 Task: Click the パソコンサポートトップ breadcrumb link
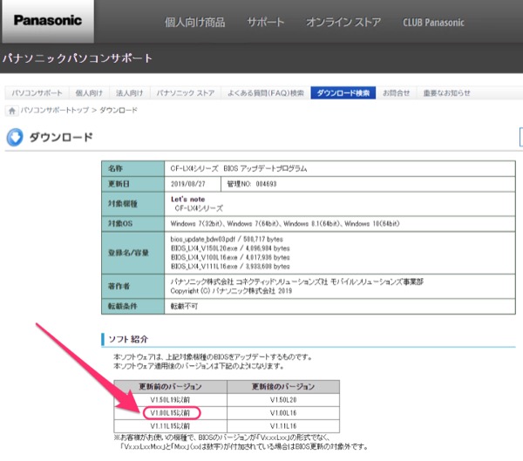click(55, 111)
